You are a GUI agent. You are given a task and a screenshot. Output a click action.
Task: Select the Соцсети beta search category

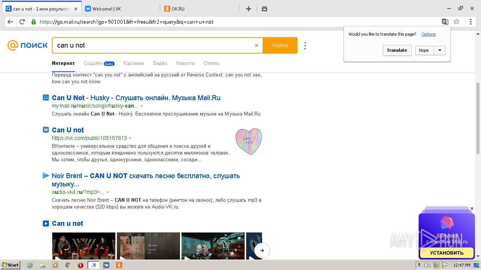point(99,63)
